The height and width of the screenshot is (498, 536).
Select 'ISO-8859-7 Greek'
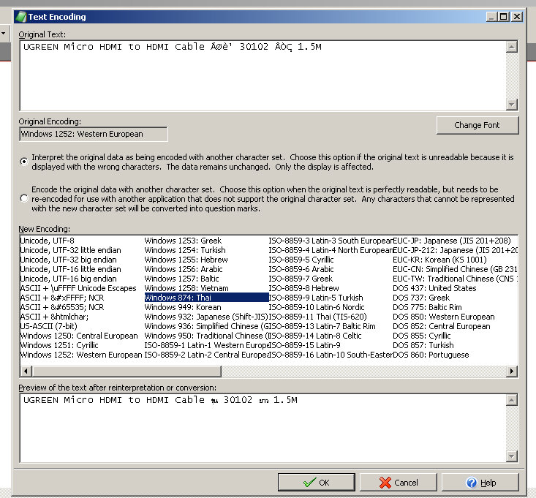point(301,279)
